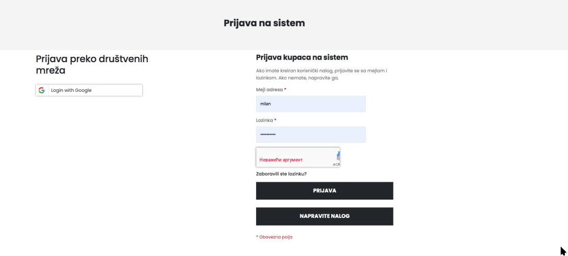Click the red reCAPTCHA error message
Viewport: 568px width, 256px height.
281,160
